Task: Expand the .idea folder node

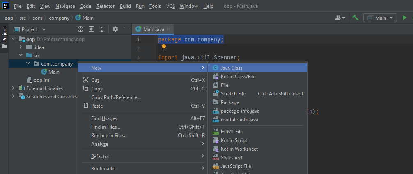Action: tap(21, 47)
